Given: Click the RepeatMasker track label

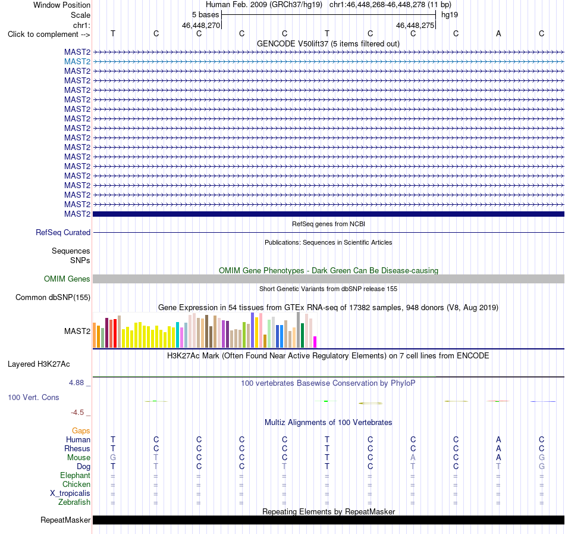Looking at the screenshot, I should (65, 520).
